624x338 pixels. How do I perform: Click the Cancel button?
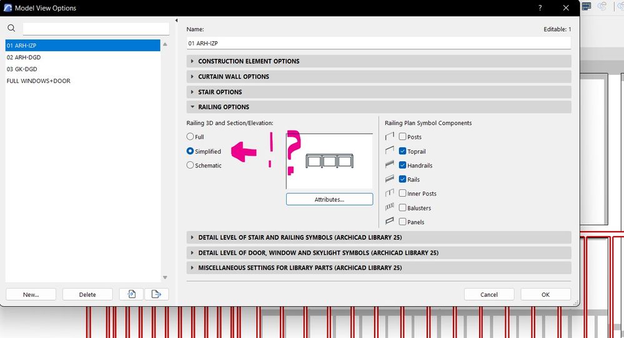pyautogui.click(x=489, y=294)
